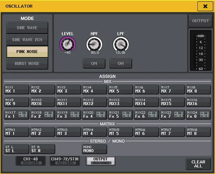Assign oscillator to MIX11 MX11

69,102
